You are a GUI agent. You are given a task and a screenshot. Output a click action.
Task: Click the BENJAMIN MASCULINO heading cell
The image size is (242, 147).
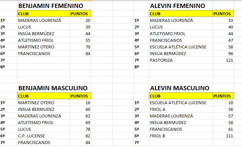(x=53, y=88)
